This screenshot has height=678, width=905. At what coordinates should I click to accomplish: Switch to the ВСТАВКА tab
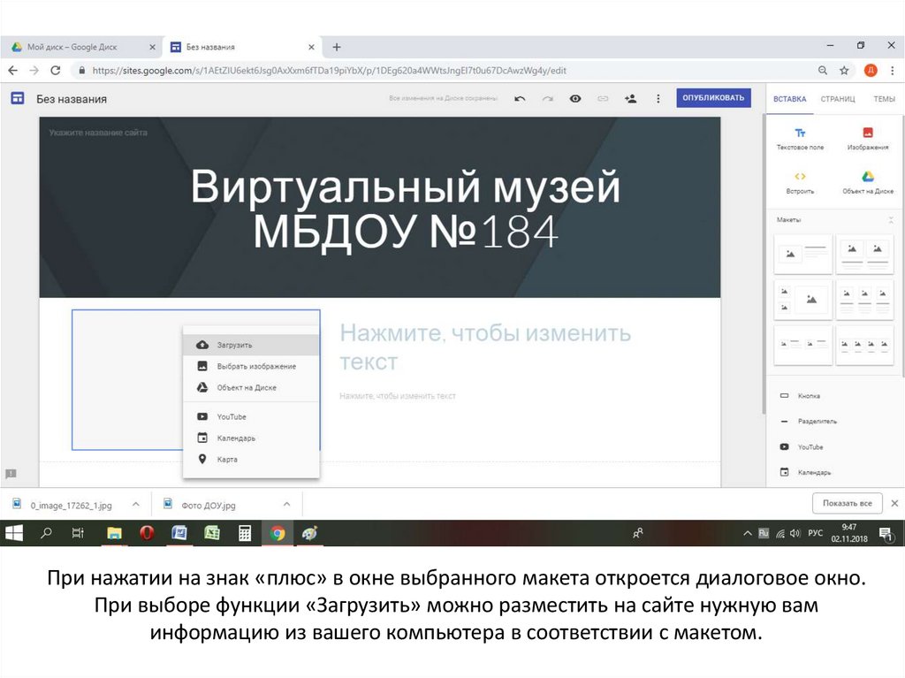[789, 99]
